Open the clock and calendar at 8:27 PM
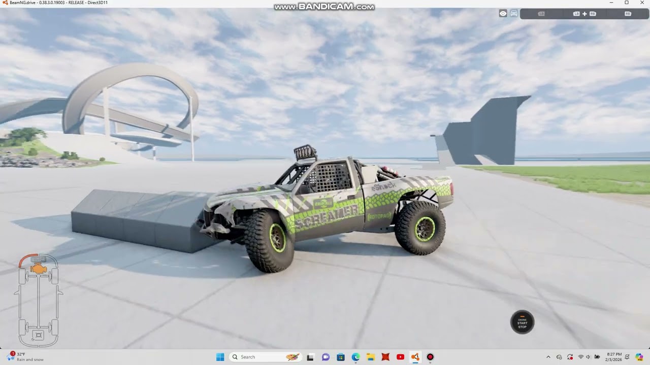 tap(614, 357)
